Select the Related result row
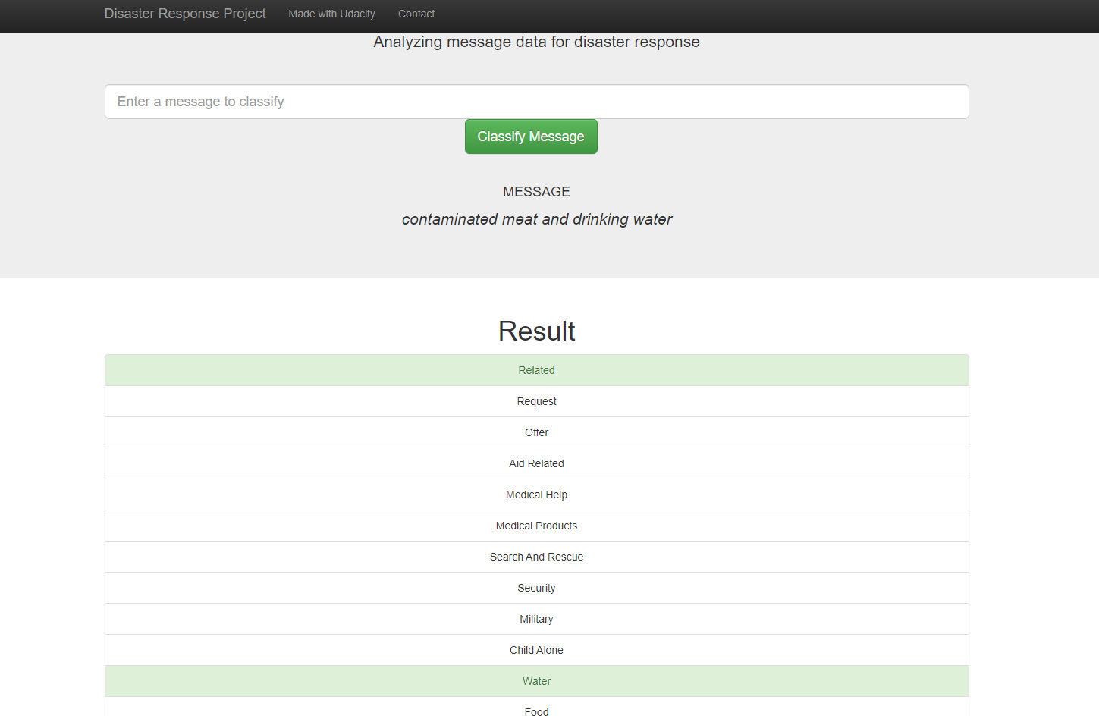Image resolution: width=1099 pixels, height=716 pixels. tap(536, 370)
